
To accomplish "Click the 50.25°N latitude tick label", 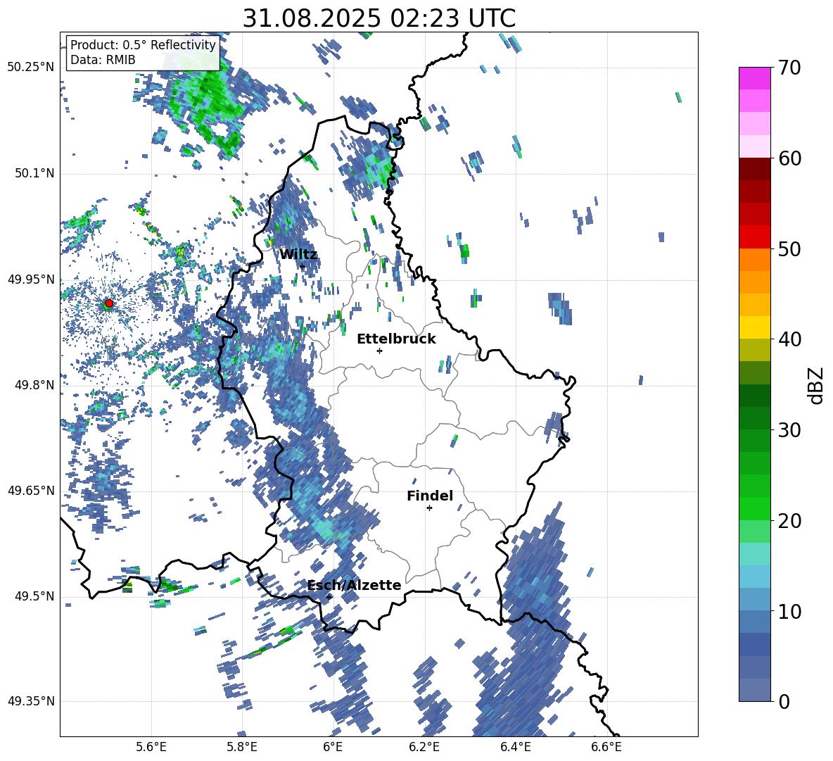I will point(31,68).
